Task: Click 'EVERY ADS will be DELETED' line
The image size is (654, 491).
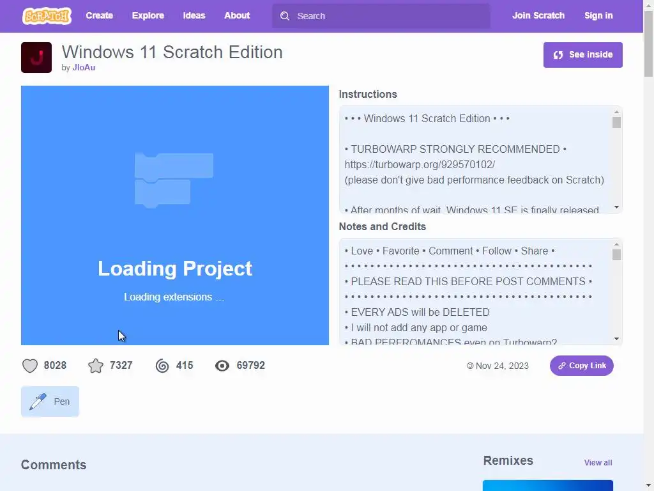Action: tap(417, 312)
